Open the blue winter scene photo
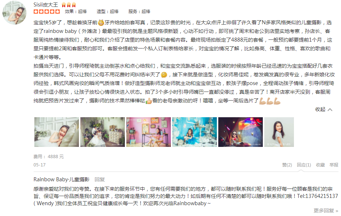 coord(195,132)
